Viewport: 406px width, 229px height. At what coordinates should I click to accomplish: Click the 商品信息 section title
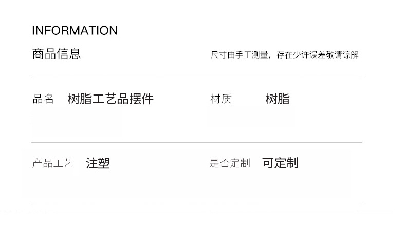pos(57,53)
